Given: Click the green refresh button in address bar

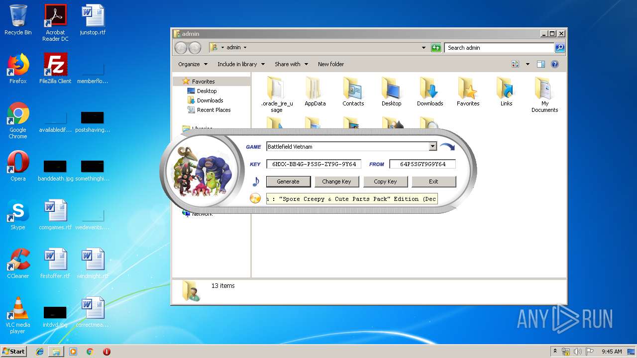Looking at the screenshot, I should click(436, 48).
